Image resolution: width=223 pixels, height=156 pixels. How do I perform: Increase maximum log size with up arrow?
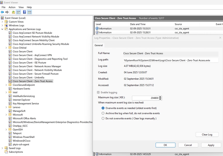coord(160,97)
